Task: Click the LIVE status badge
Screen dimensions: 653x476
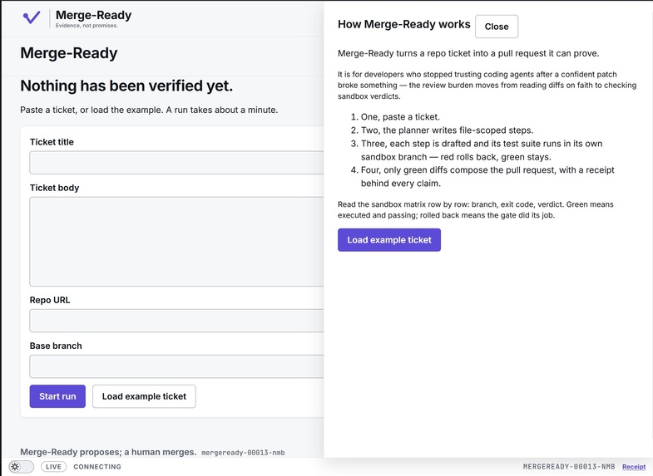Action: point(53,467)
